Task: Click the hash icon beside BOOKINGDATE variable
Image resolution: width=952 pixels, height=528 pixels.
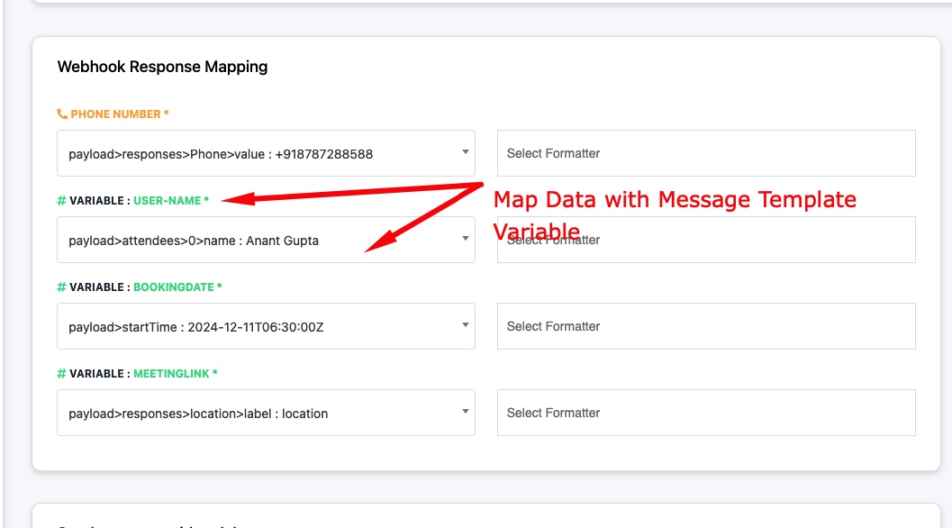Action: (x=61, y=287)
